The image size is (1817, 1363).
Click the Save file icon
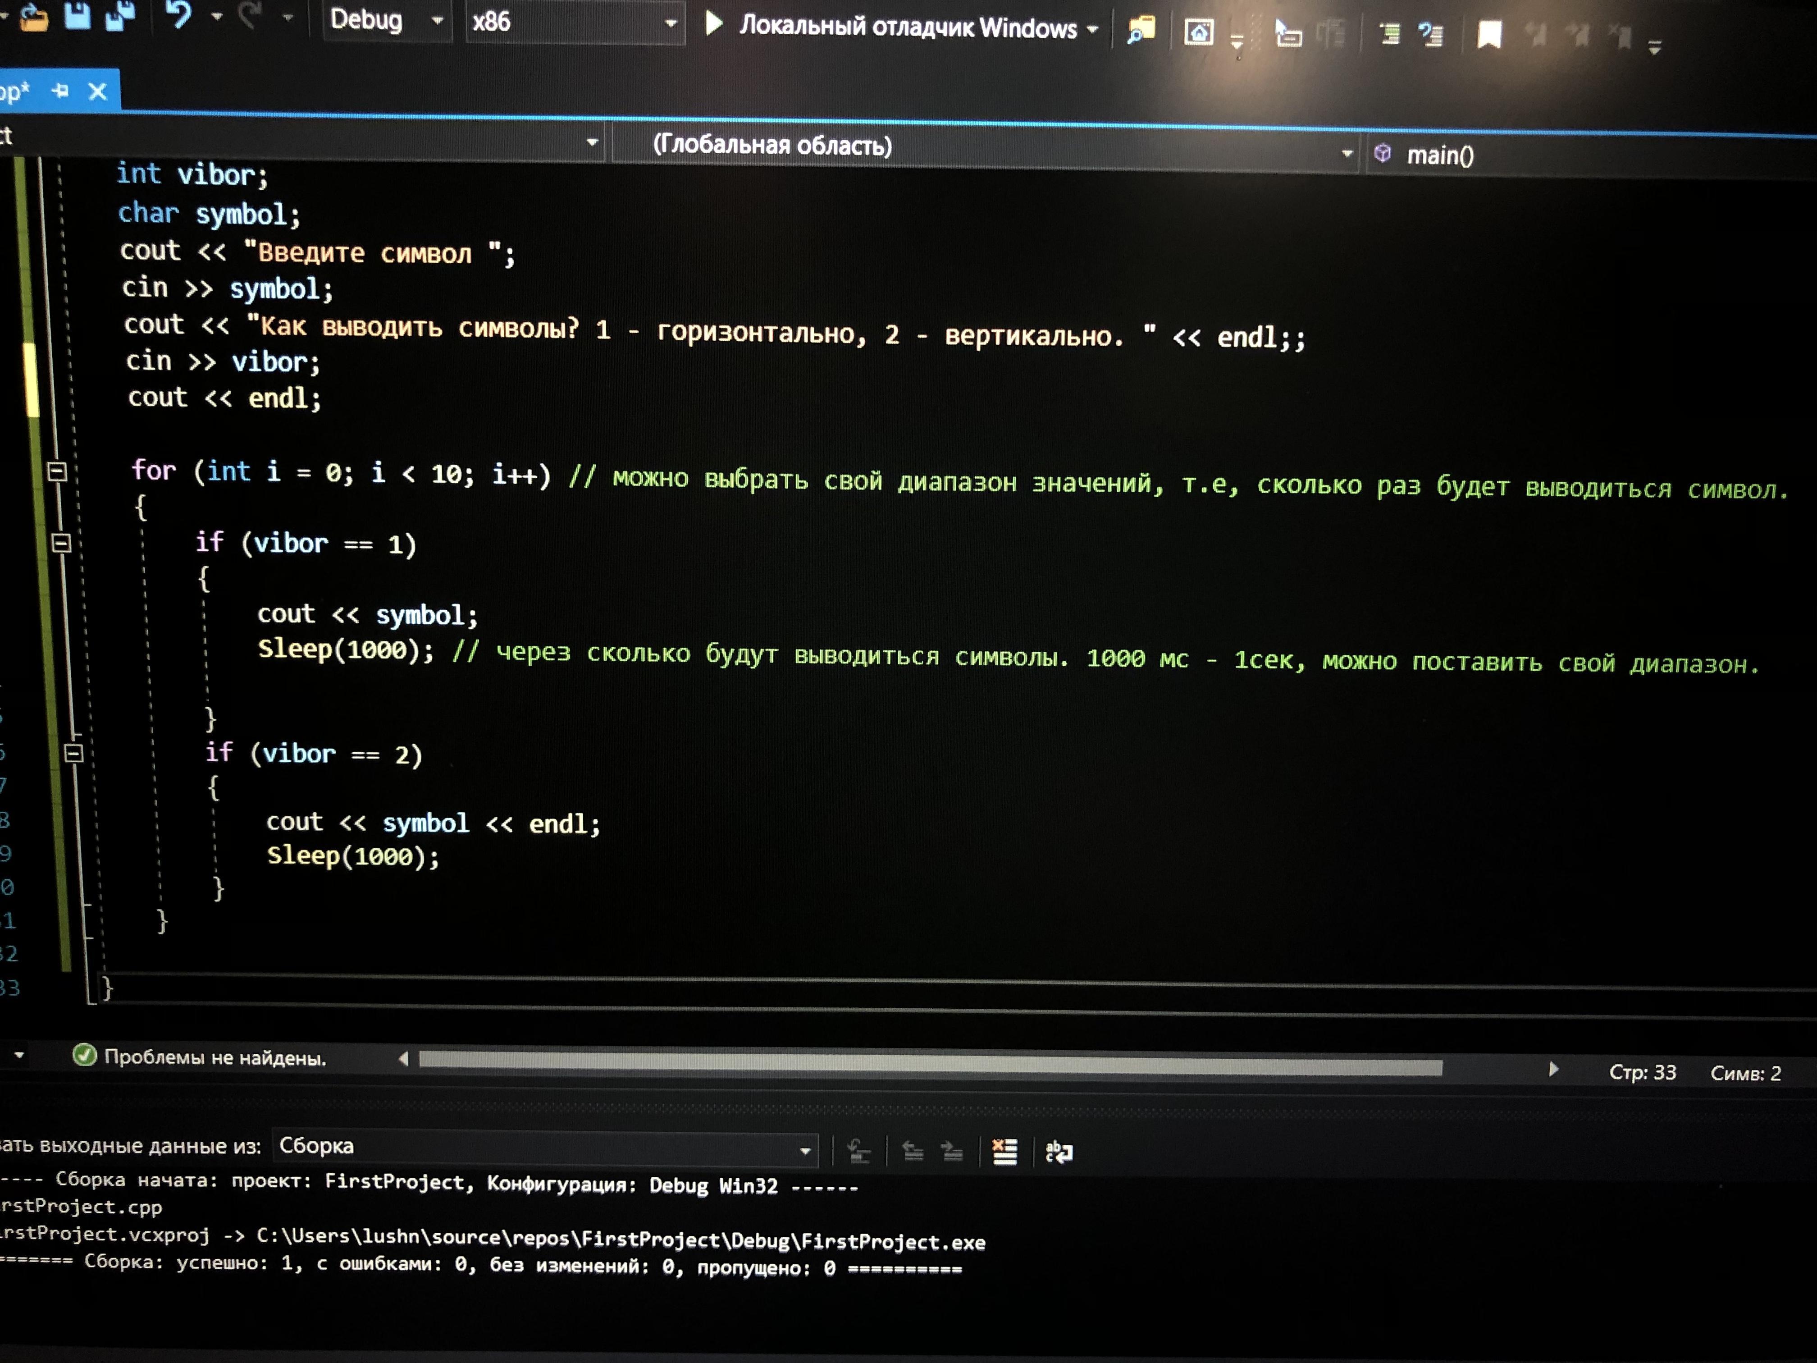click(x=77, y=16)
